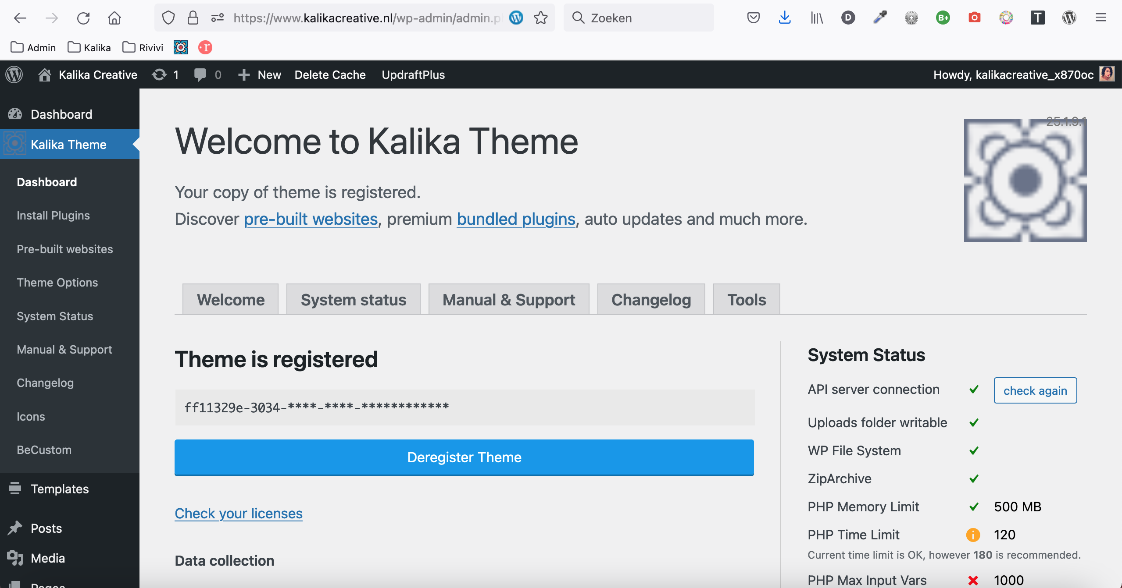The width and height of the screenshot is (1122, 588).
Task: Click the Kalika theme logo thumbnail
Action: pos(1026,180)
